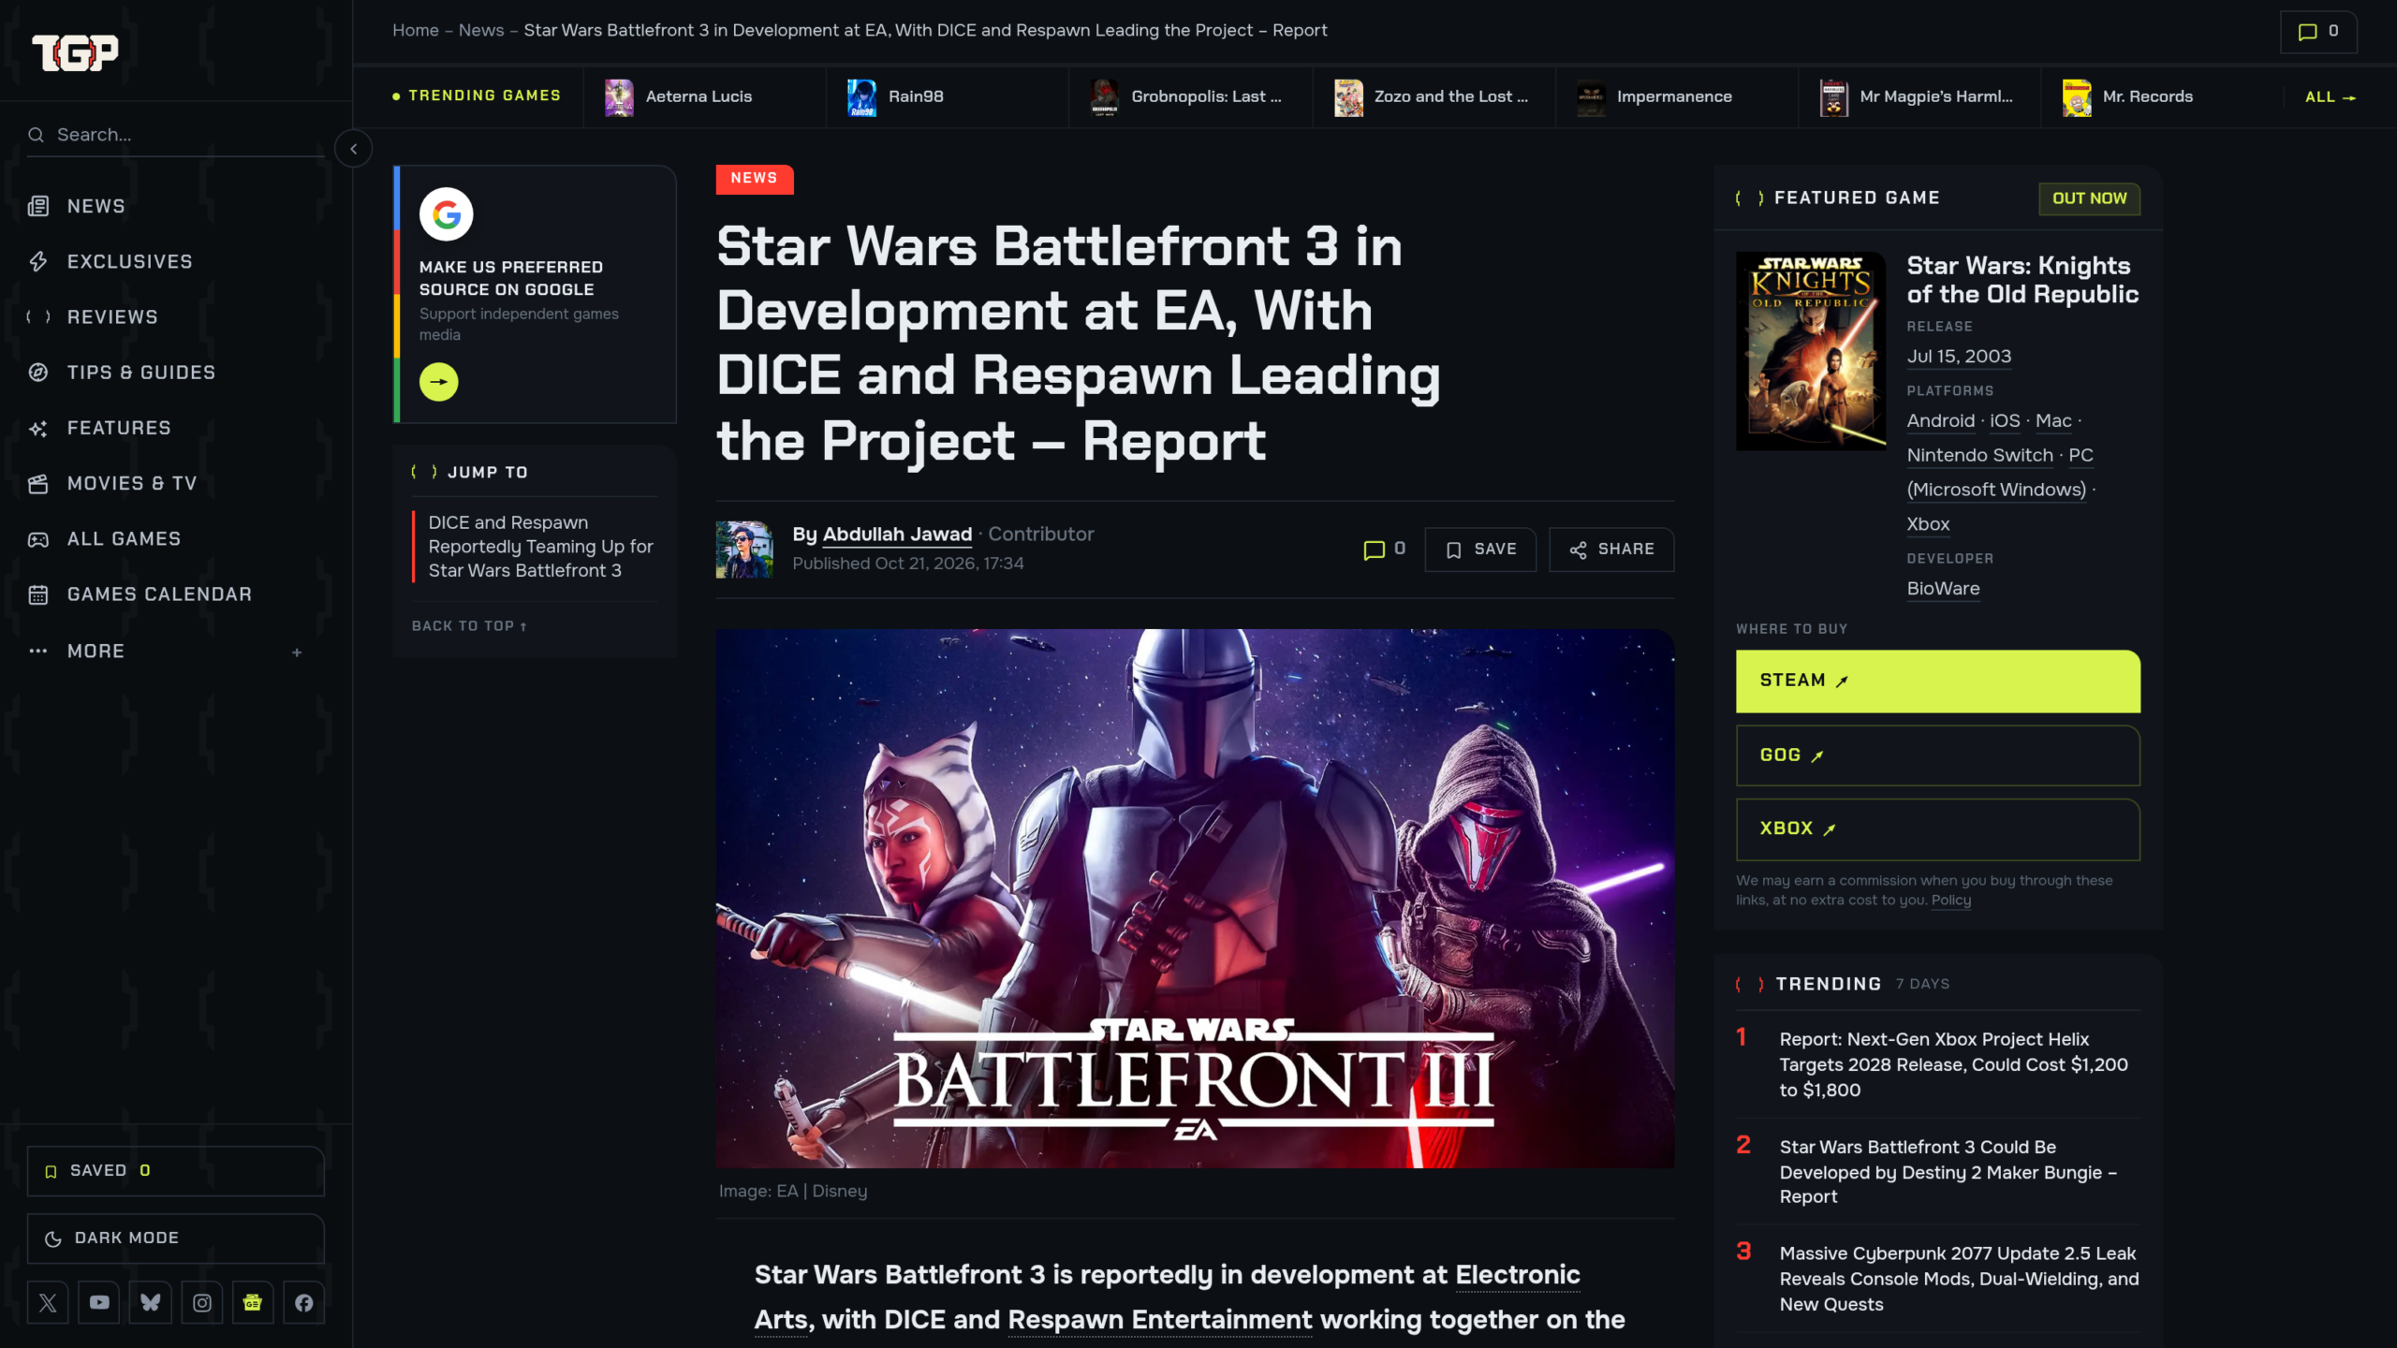Open the Abdullah Jawad author link
Image resolution: width=2397 pixels, height=1348 pixels.
point(897,535)
